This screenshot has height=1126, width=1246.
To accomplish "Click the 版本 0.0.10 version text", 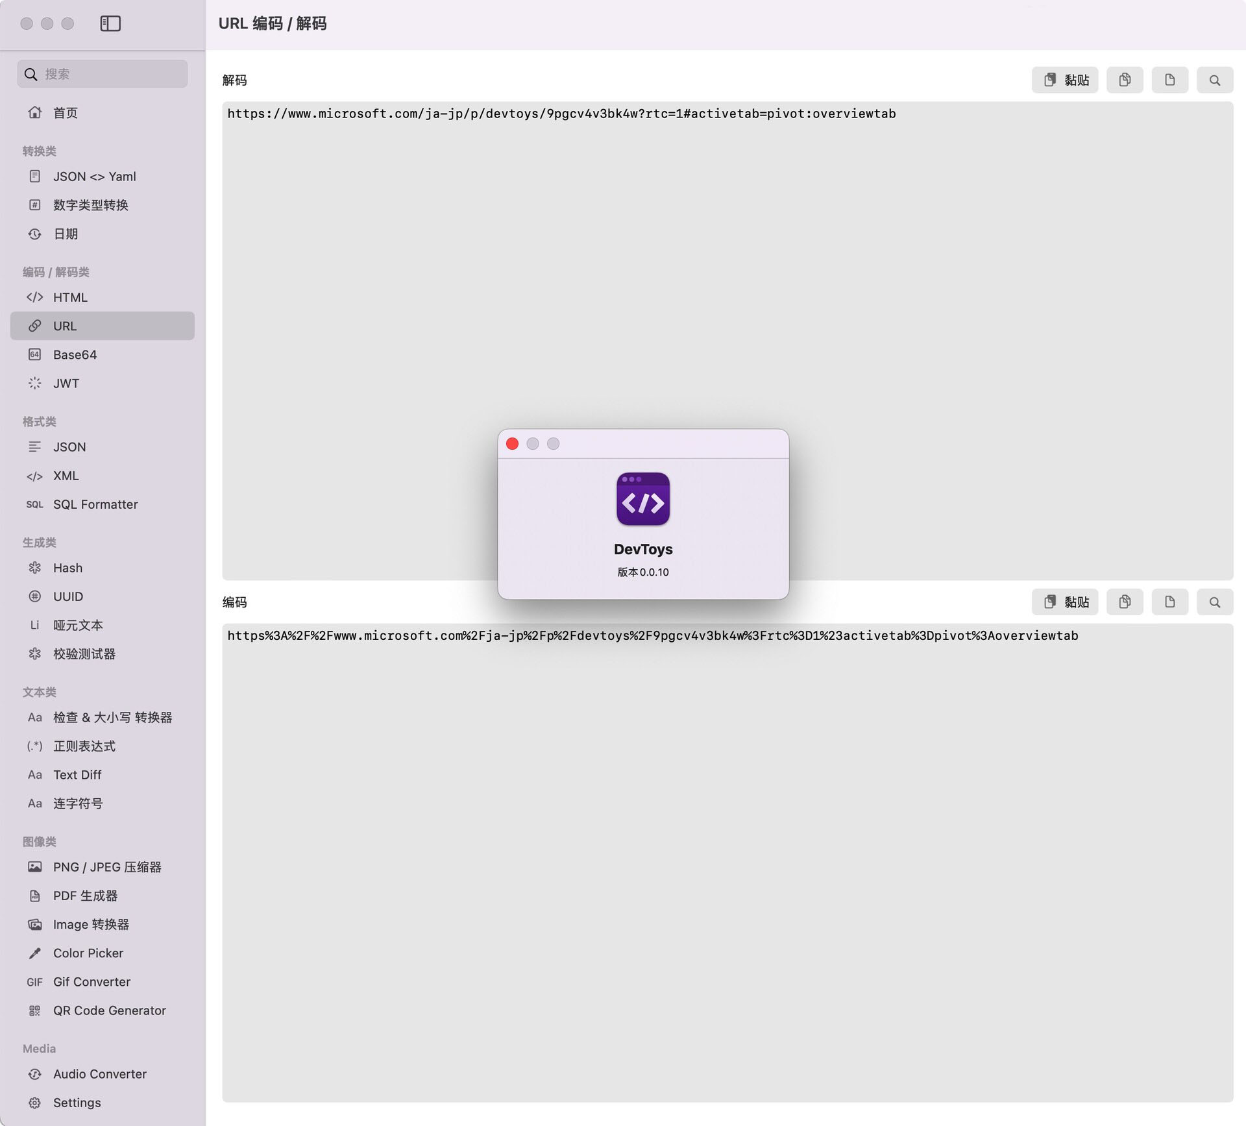I will 643,572.
